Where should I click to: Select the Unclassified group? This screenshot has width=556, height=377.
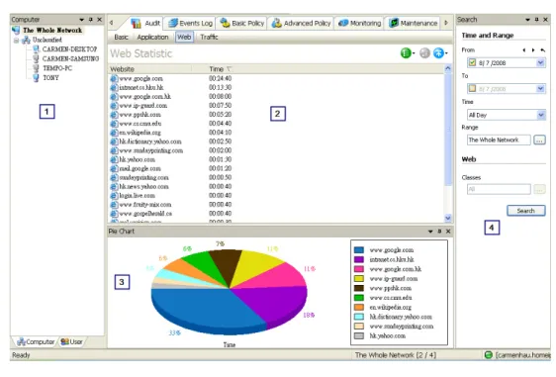(x=46, y=40)
